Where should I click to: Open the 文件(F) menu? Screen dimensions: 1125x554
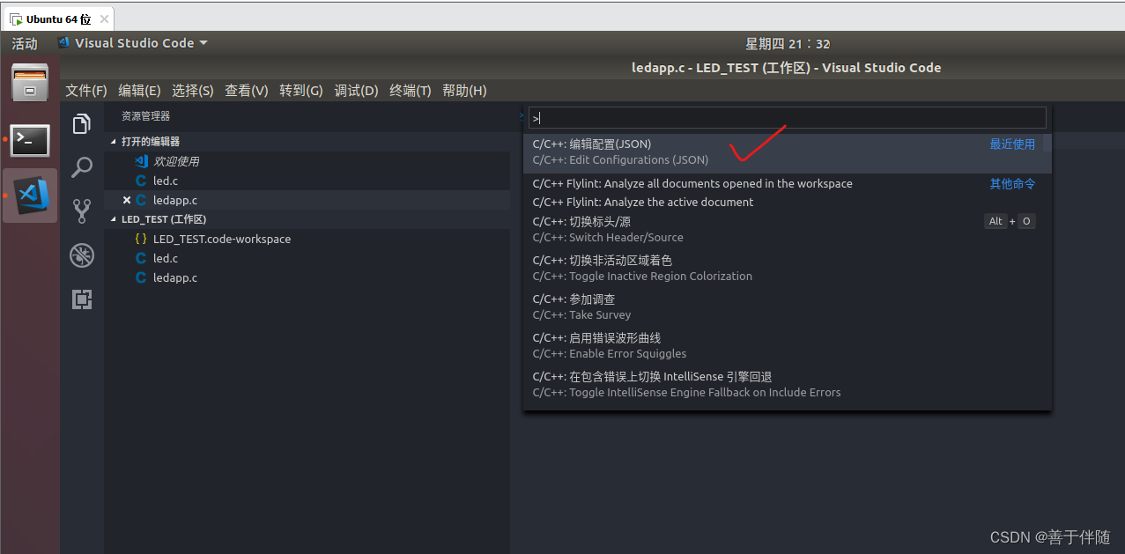tap(86, 91)
